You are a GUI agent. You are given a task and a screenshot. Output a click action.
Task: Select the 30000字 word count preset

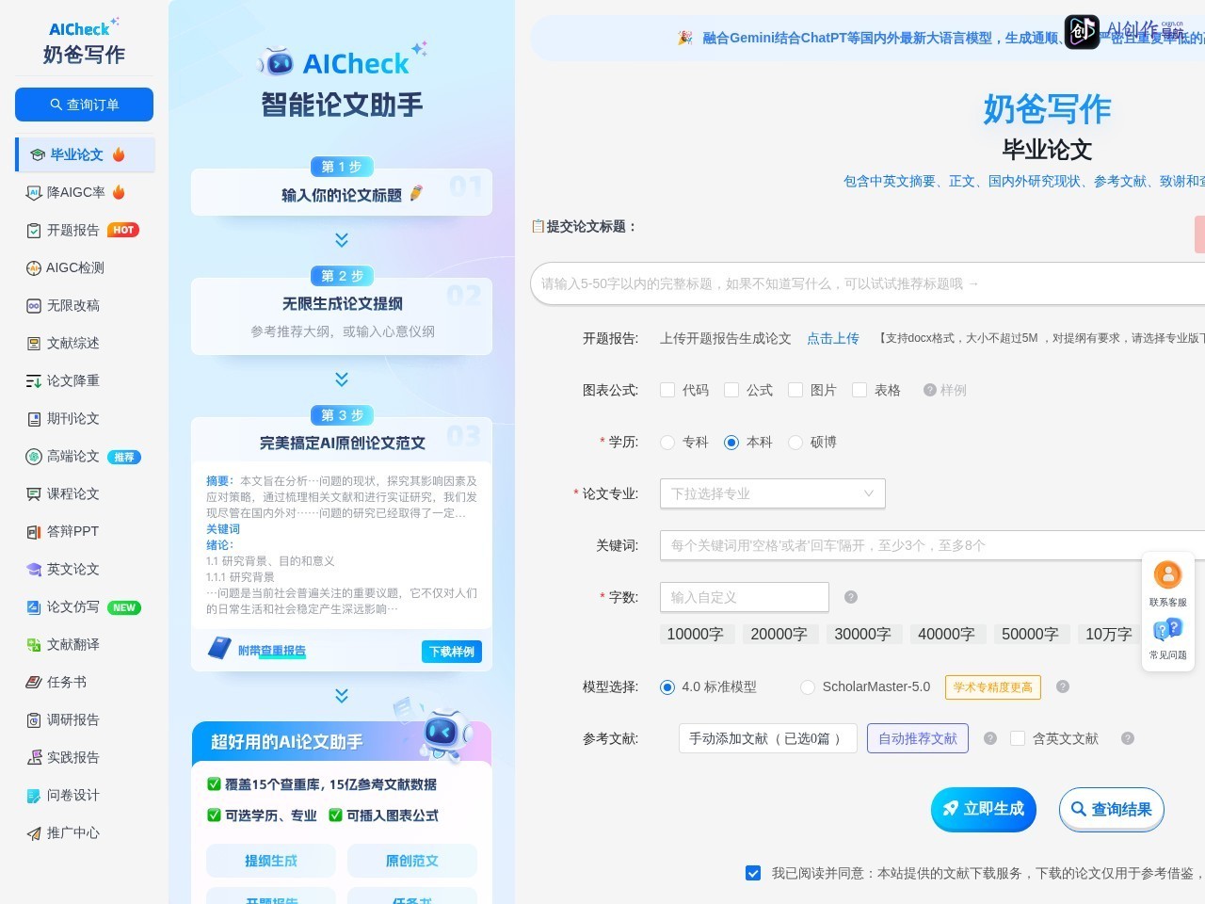tap(862, 635)
